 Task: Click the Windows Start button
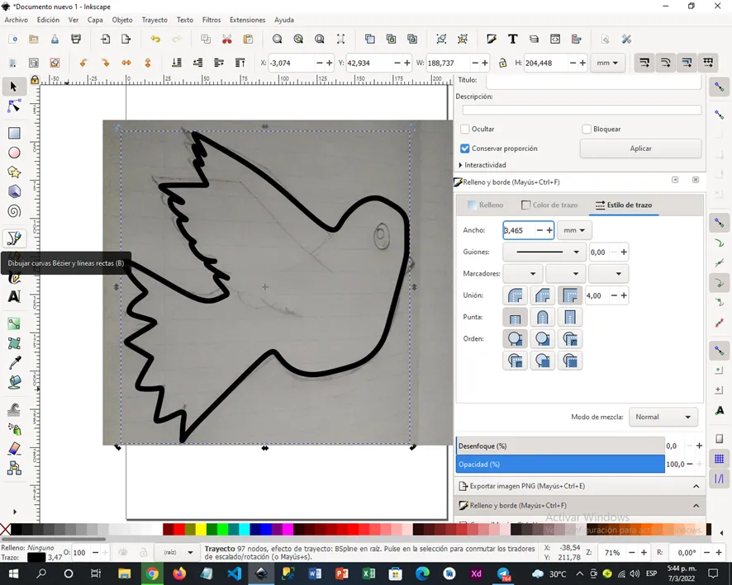point(12,573)
